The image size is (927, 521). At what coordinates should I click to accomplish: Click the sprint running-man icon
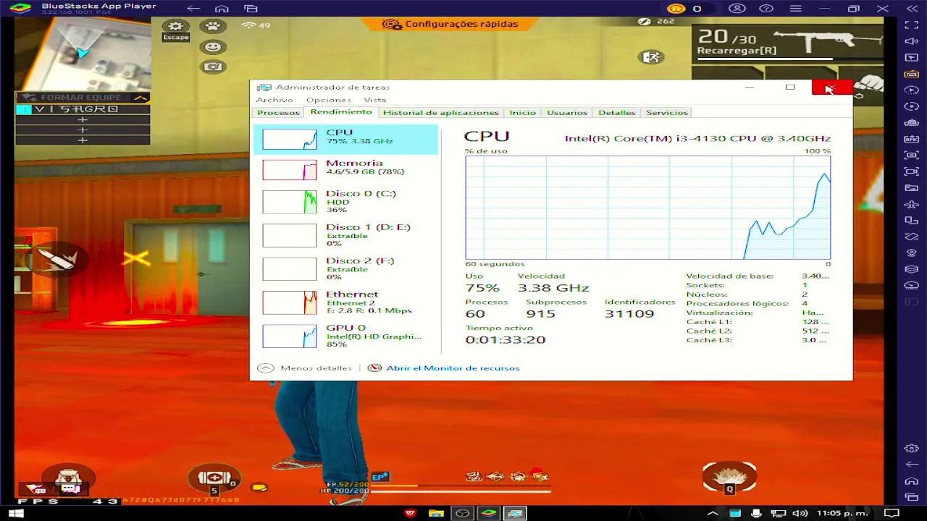650,56
